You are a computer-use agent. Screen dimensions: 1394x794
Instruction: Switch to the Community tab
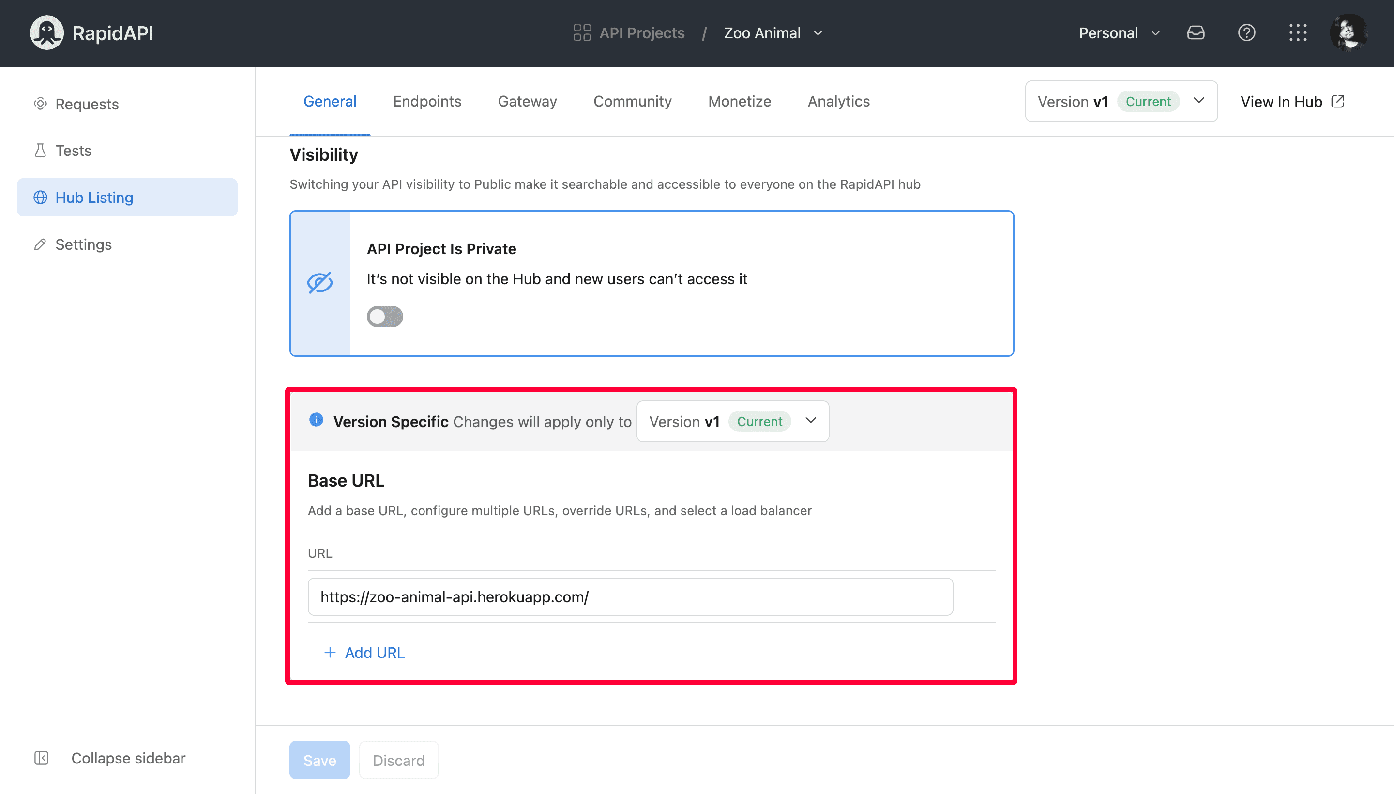(633, 102)
